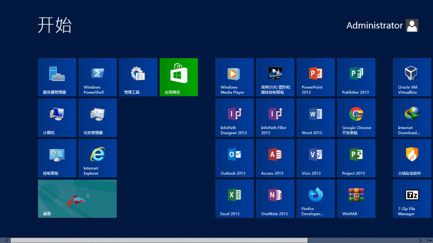Open Oracle VM VirtualBox tile
This screenshot has width=433, height=243.
coord(412,77)
